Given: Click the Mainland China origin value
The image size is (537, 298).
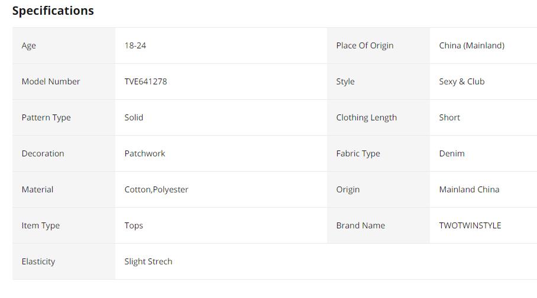Looking at the screenshot, I should pyautogui.click(x=469, y=189).
